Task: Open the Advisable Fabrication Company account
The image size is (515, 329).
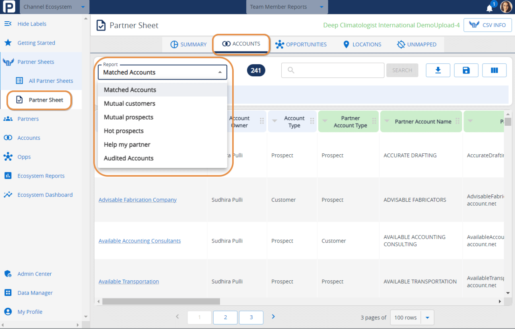Action: click(138, 200)
